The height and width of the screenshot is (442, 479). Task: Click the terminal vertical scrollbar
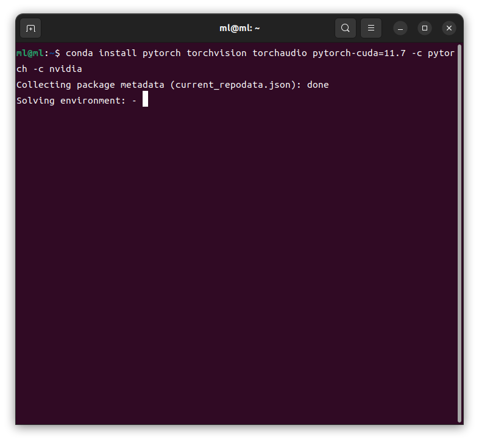point(459,233)
